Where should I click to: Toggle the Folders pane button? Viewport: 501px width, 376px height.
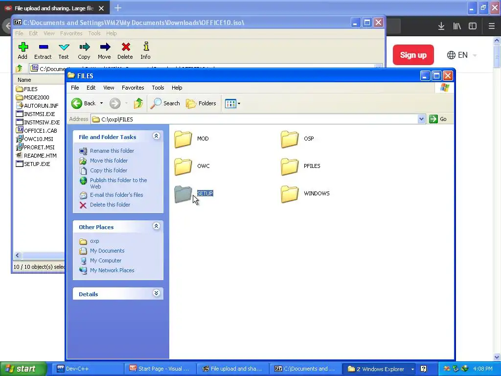tap(201, 103)
